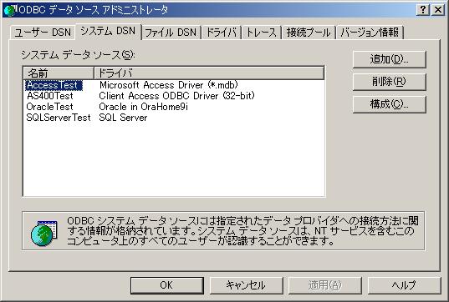
Task: Open the ファイル DSN tab
Action: pyautogui.click(x=171, y=33)
